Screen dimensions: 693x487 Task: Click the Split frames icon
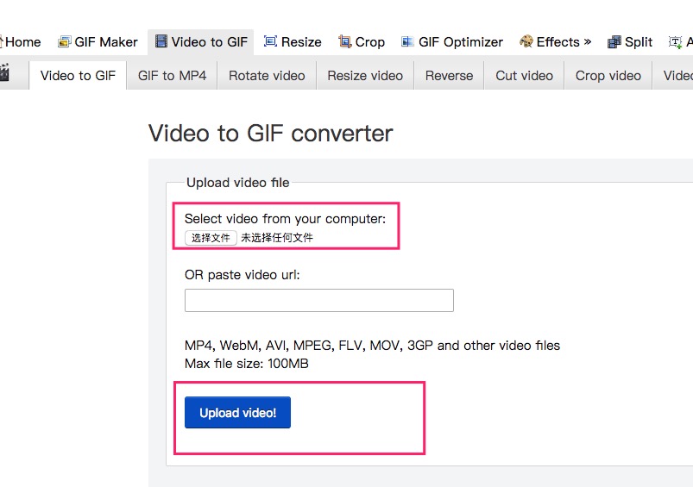click(x=614, y=42)
